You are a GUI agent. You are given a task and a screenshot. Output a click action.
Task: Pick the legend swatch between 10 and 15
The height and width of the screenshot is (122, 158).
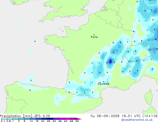[x=33, y=119]
